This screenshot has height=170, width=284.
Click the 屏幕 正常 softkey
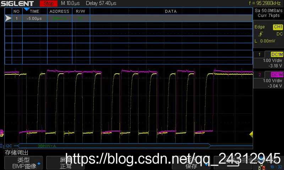[65, 163]
